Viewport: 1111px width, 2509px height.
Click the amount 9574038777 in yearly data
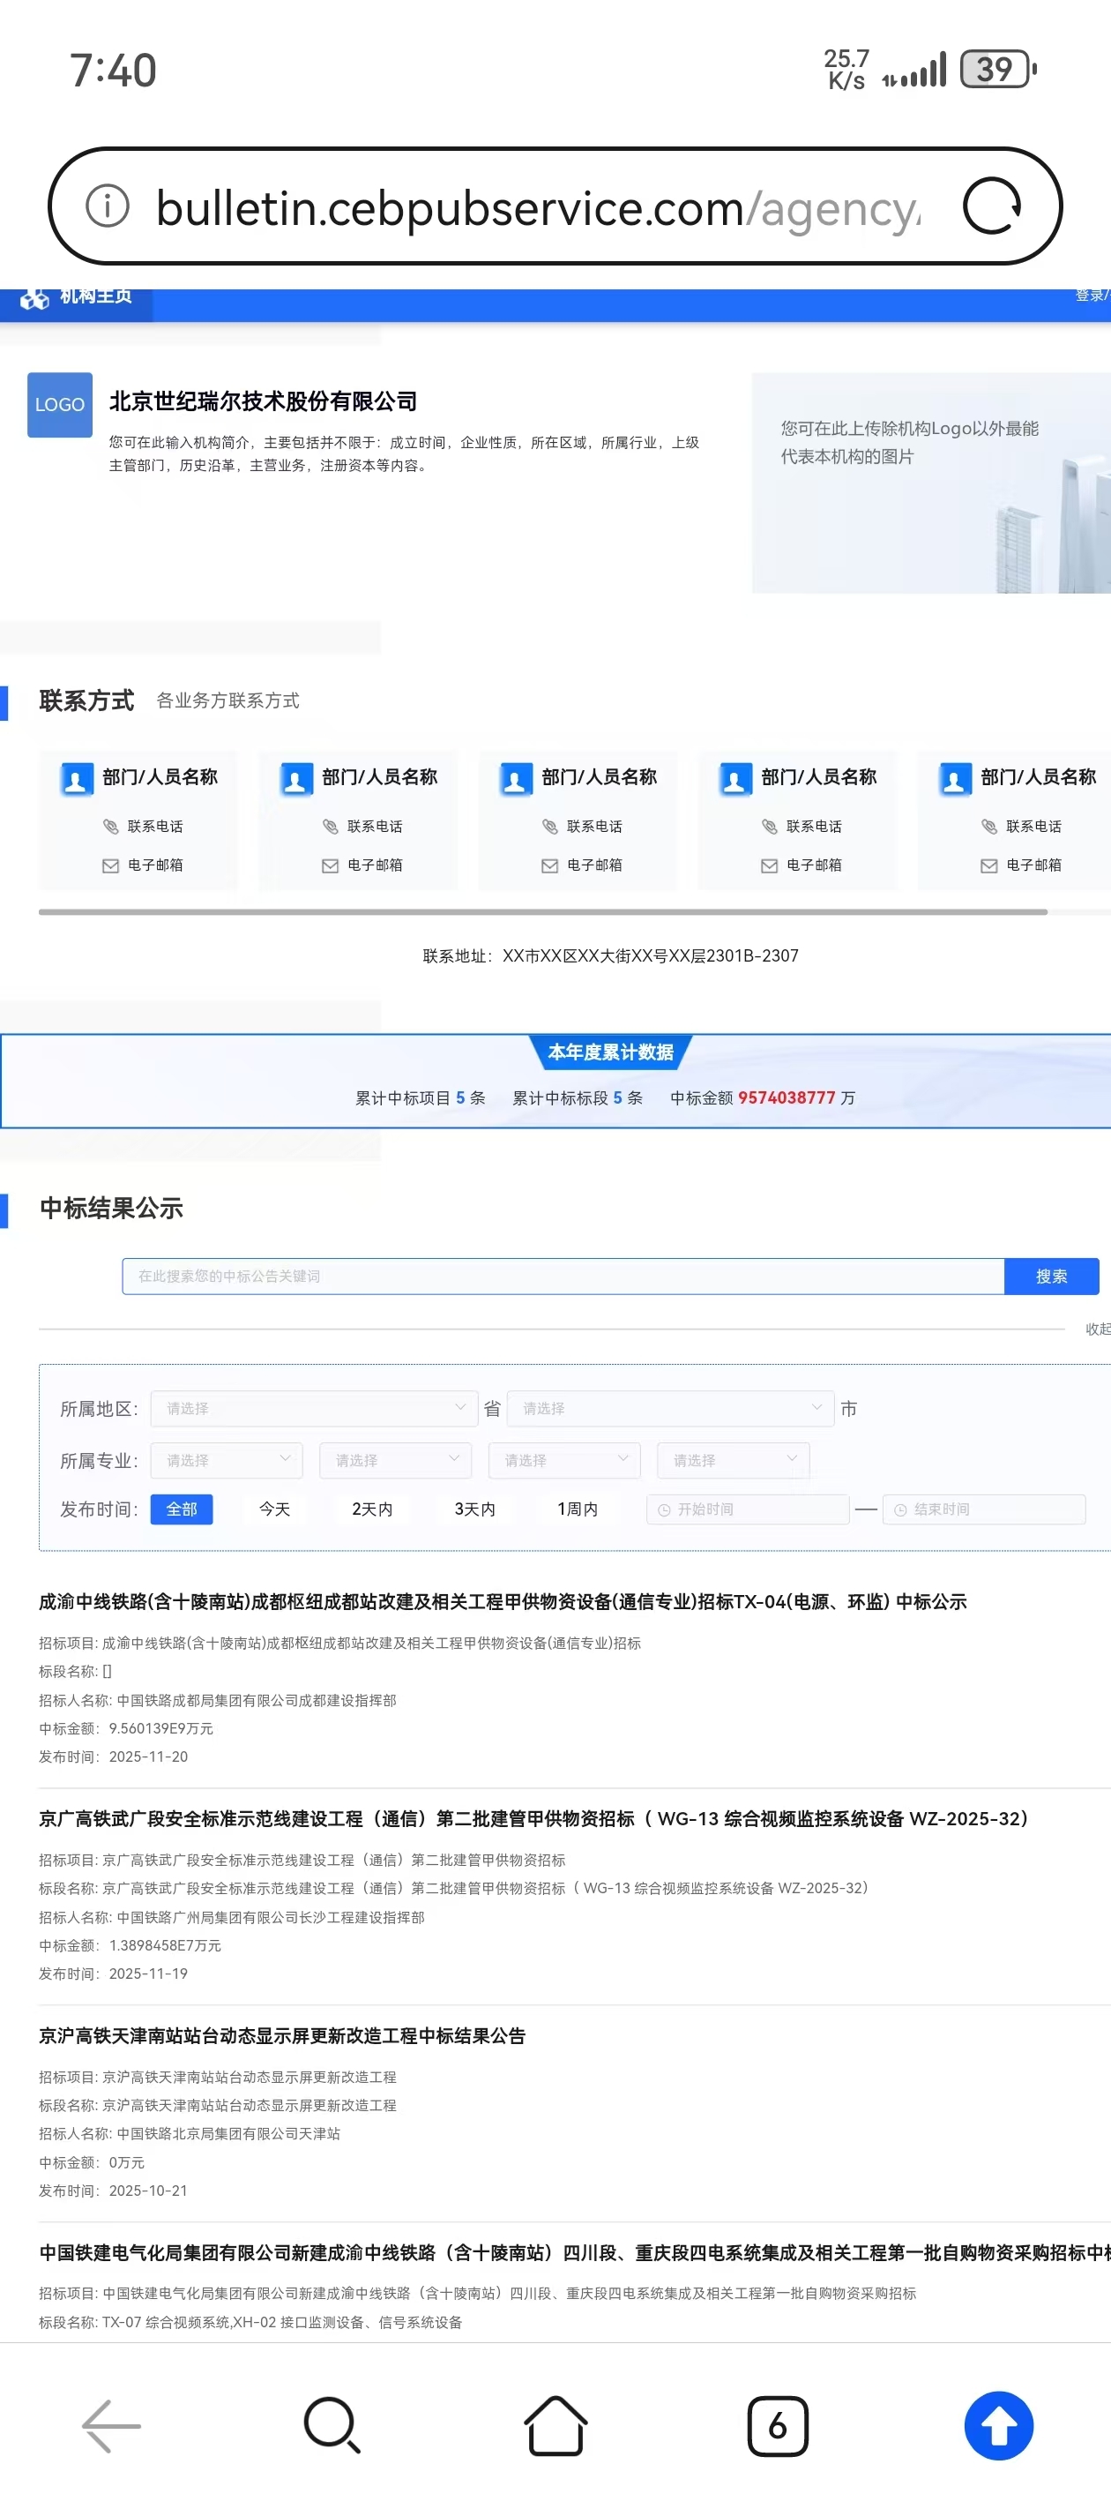pos(787,1097)
